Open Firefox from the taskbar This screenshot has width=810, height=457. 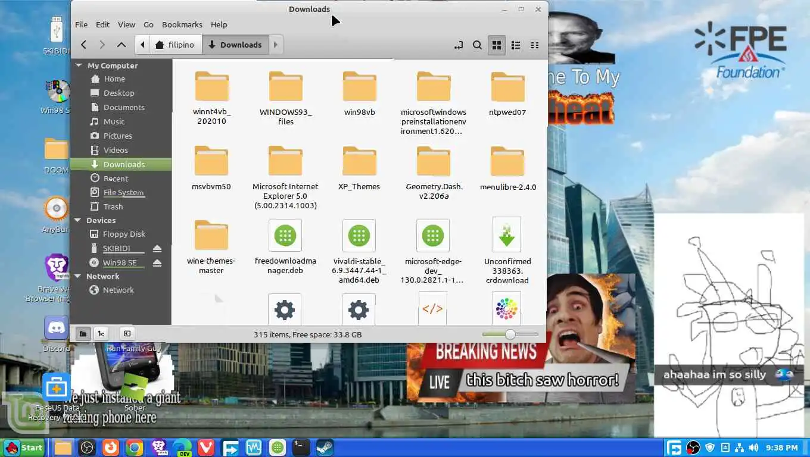(110, 447)
